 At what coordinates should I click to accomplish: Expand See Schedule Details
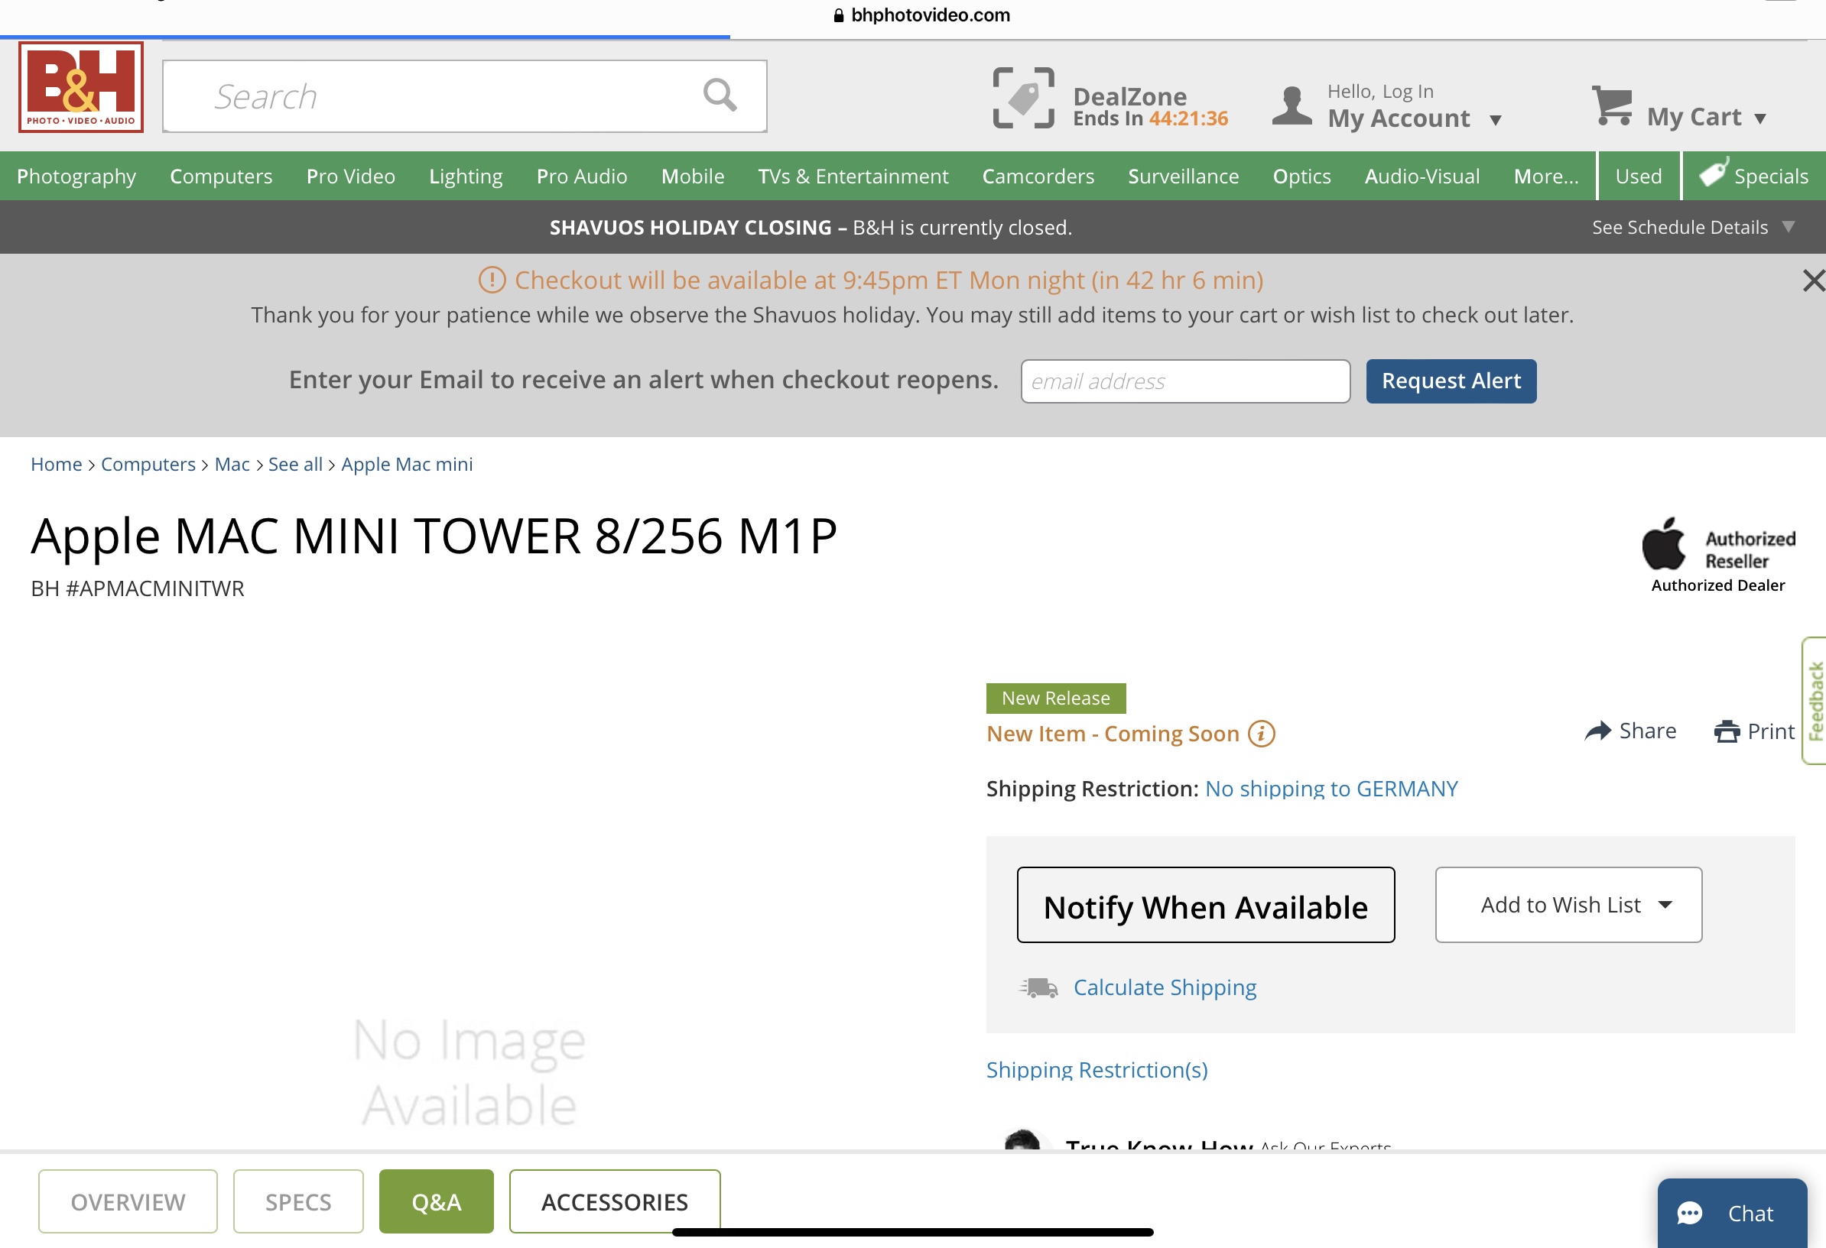1693,227
